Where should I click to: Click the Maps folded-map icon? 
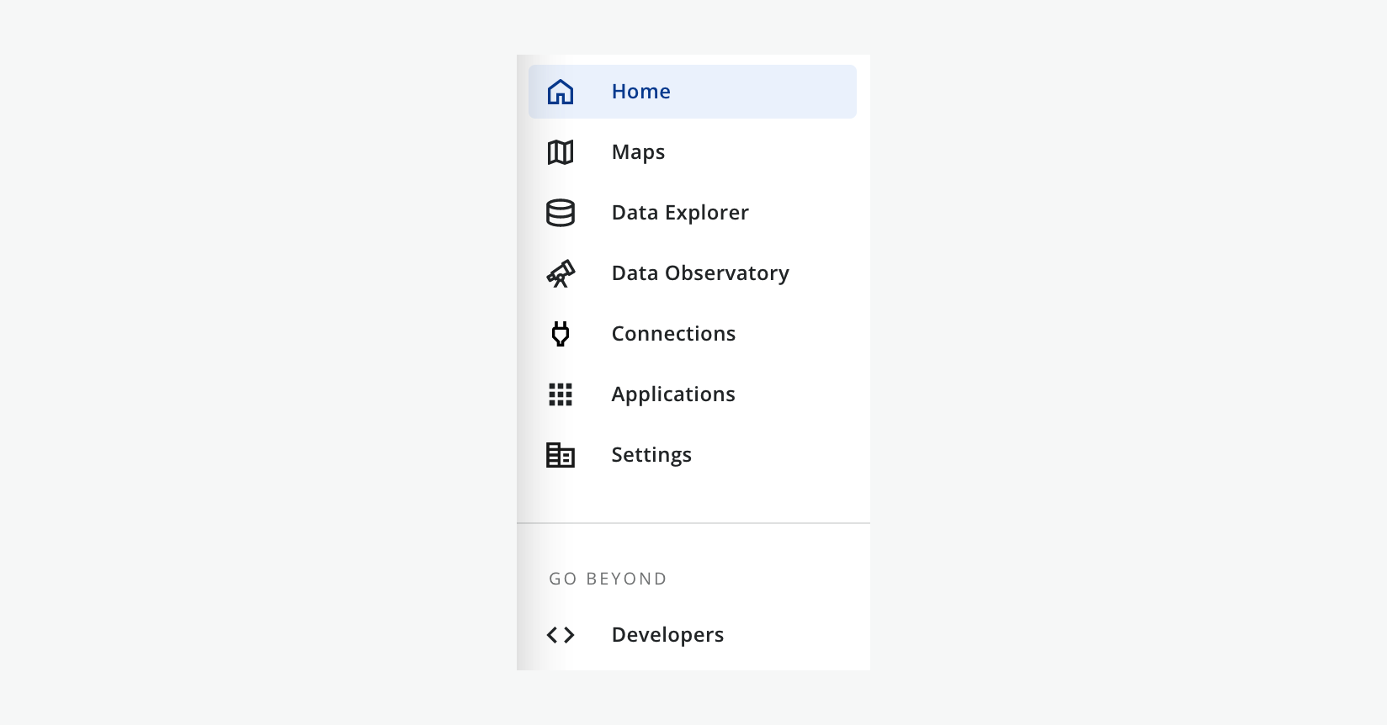(x=561, y=152)
